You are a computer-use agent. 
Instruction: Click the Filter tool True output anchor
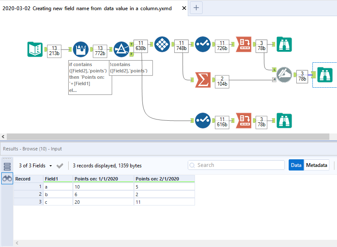click(x=131, y=43)
